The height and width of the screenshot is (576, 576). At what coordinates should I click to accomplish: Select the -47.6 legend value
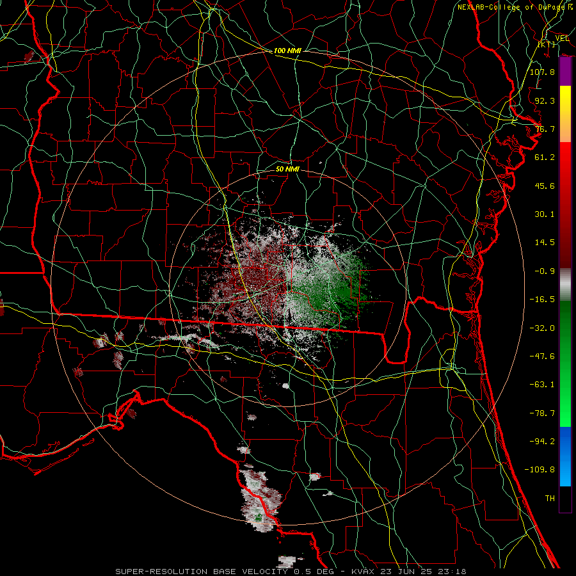click(x=542, y=356)
